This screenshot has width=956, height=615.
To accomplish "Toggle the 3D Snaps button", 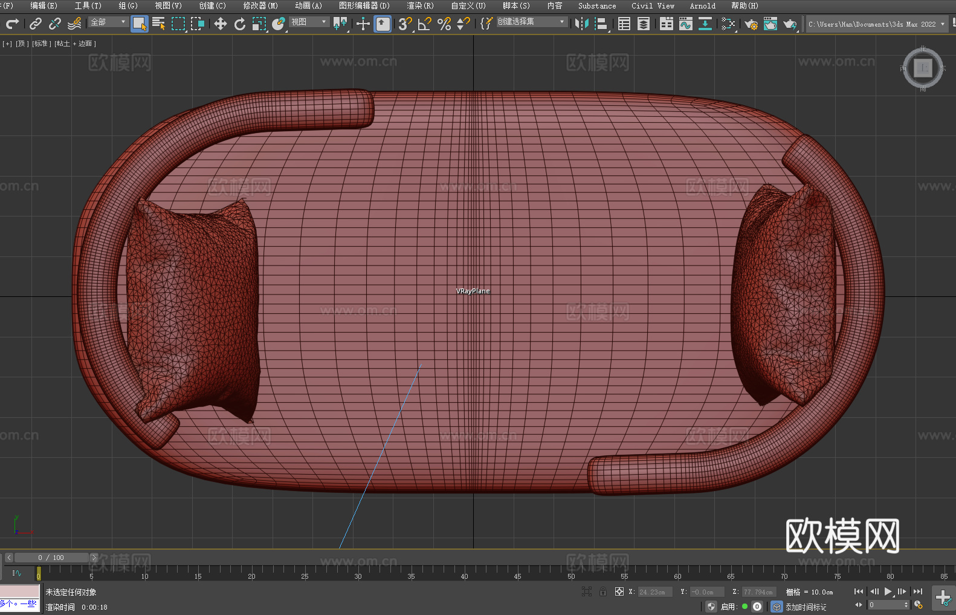I will point(404,24).
